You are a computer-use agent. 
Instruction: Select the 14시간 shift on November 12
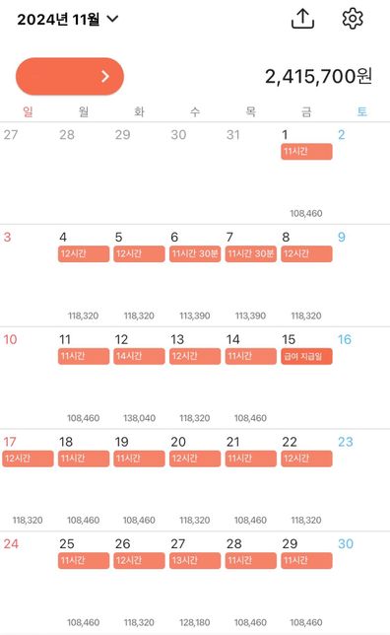(139, 356)
